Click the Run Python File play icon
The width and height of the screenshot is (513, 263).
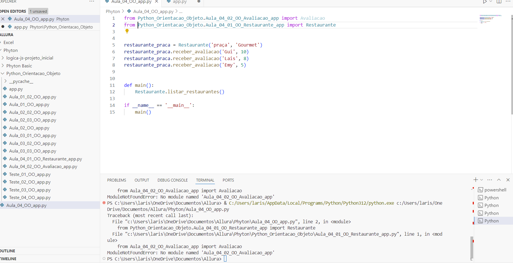(x=485, y=2)
